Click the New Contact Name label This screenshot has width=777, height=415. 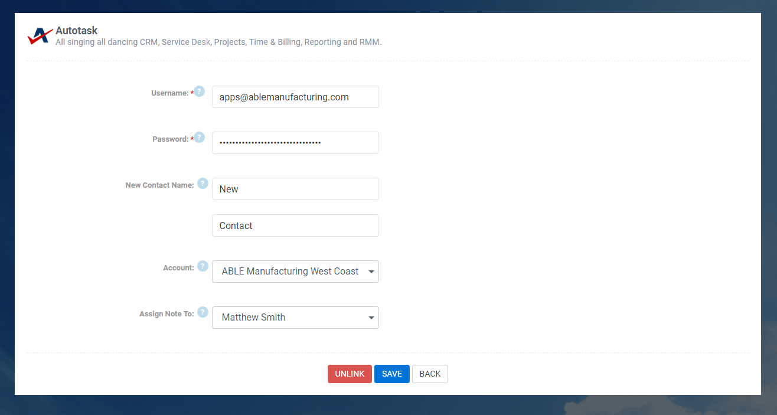click(159, 185)
